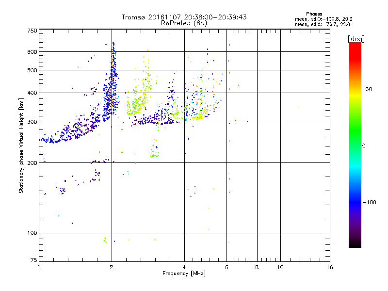Screen dimensions: 388x291
Task: Click the 'Frequency [MHz]' x-axis label
Action: pyautogui.click(x=184, y=274)
